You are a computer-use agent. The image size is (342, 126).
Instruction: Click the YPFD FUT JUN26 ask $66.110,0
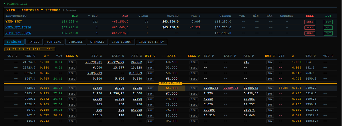(x=120, y=33)
